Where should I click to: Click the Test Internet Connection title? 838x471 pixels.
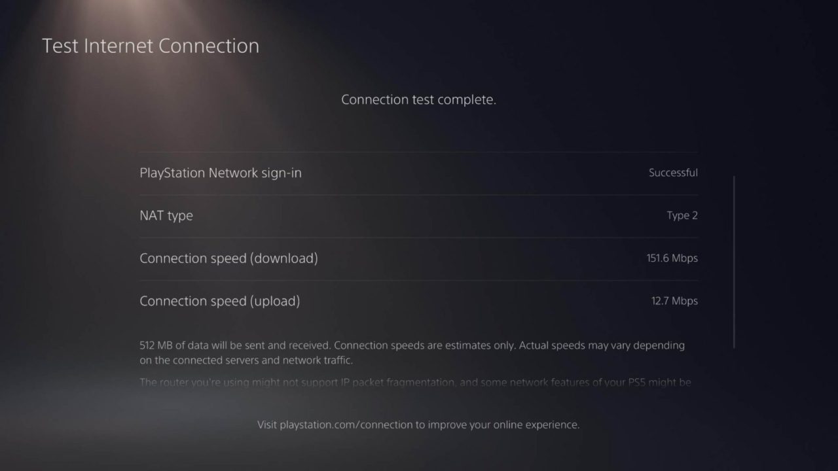tap(151, 46)
